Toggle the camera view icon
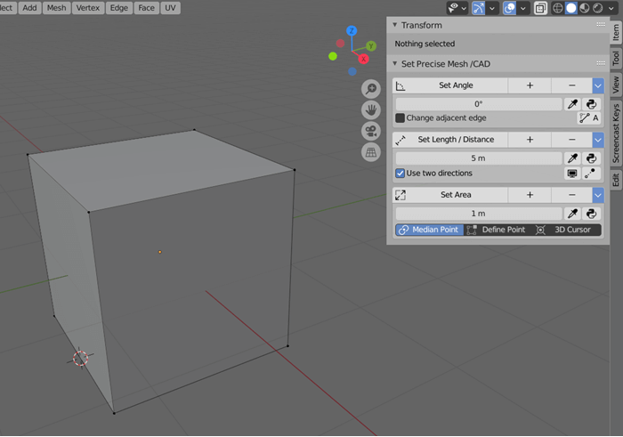The image size is (623, 437). click(x=371, y=131)
